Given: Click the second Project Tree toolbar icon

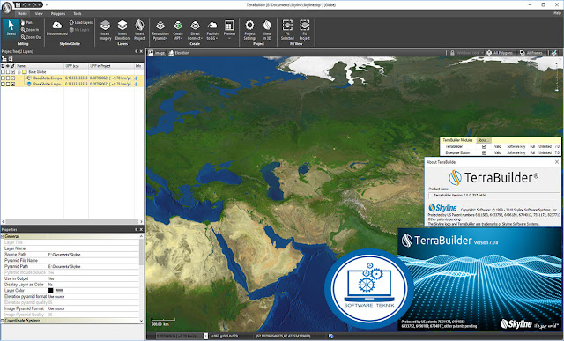Looking at the screenshot, I should tap(11, 59).
